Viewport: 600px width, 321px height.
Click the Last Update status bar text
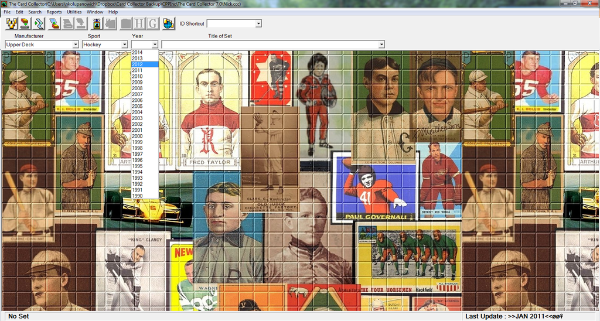514,316
